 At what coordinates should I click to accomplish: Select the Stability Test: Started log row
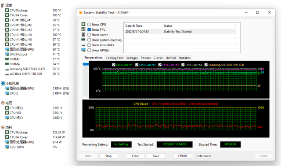pyautogui.click(x=180, y=31)
